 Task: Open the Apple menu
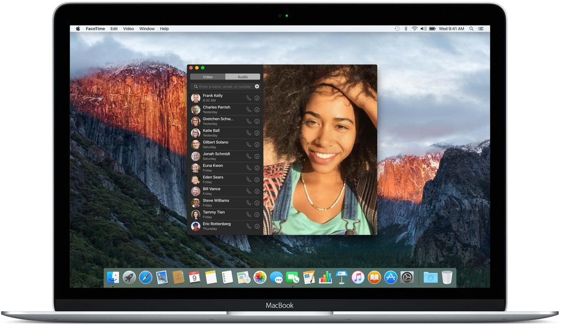[x=78, y=28]
